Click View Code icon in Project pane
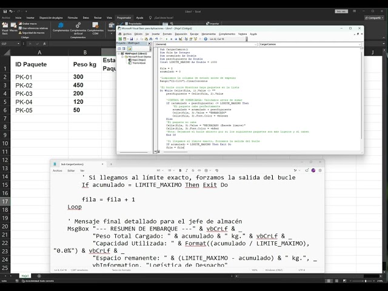Image resolution: width=388 pixels, height=291 pixels. (119, 48)
